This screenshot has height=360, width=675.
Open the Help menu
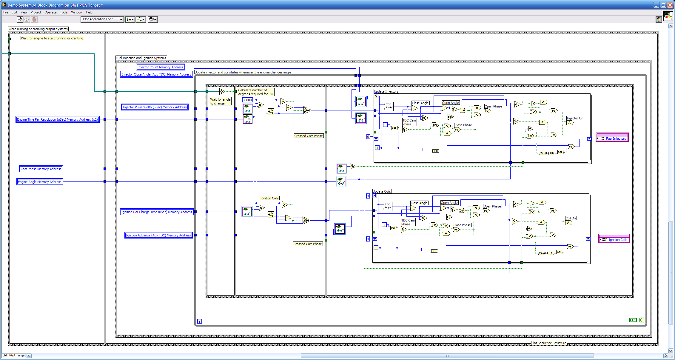coord(89,12)
